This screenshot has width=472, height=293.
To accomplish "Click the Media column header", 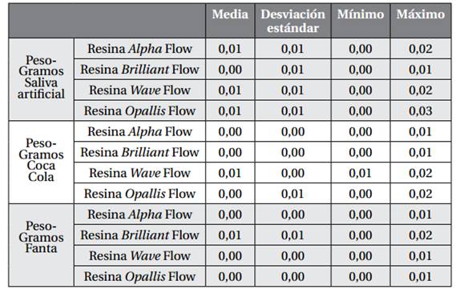I will point(230,21).
